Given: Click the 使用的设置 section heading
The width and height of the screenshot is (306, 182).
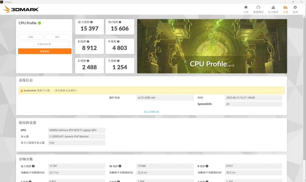Looking at the screenshot, I should pos(27,123).
